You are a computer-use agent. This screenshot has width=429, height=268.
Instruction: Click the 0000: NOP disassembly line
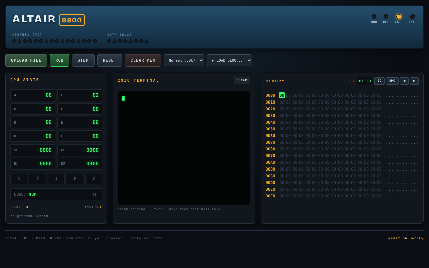[56, 194]
